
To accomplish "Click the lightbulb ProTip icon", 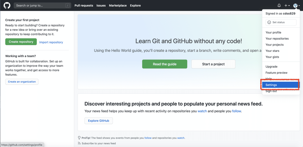I will tap(79, 138).
